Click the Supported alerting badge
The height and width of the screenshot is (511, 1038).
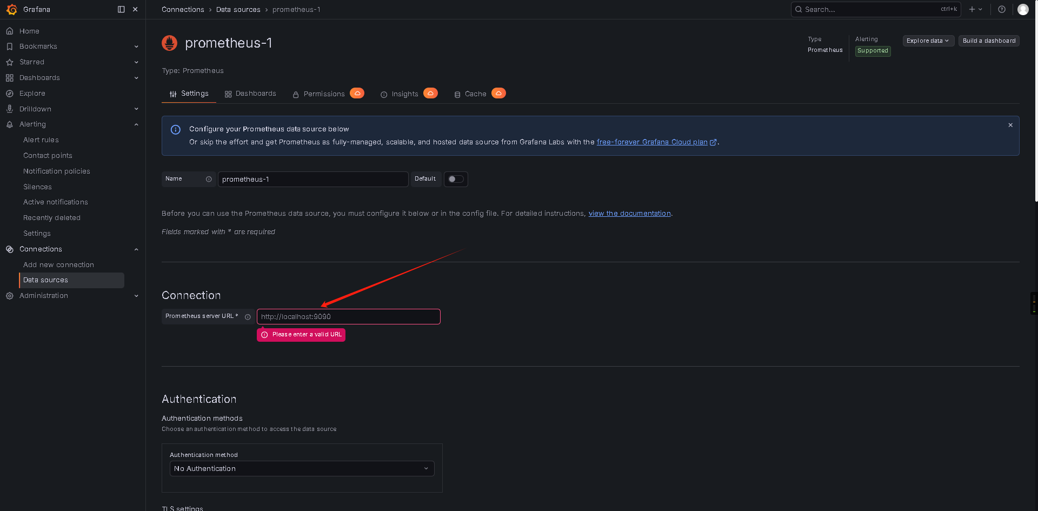(x=873, y=51)
